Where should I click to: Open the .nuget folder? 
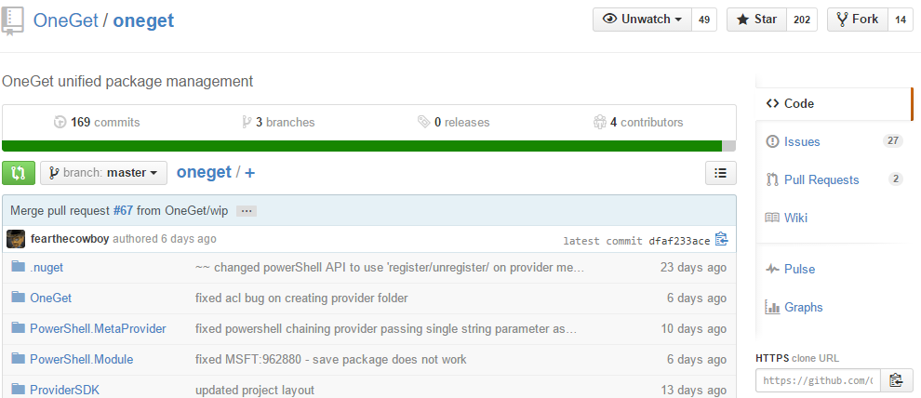(x=47, y=267)
